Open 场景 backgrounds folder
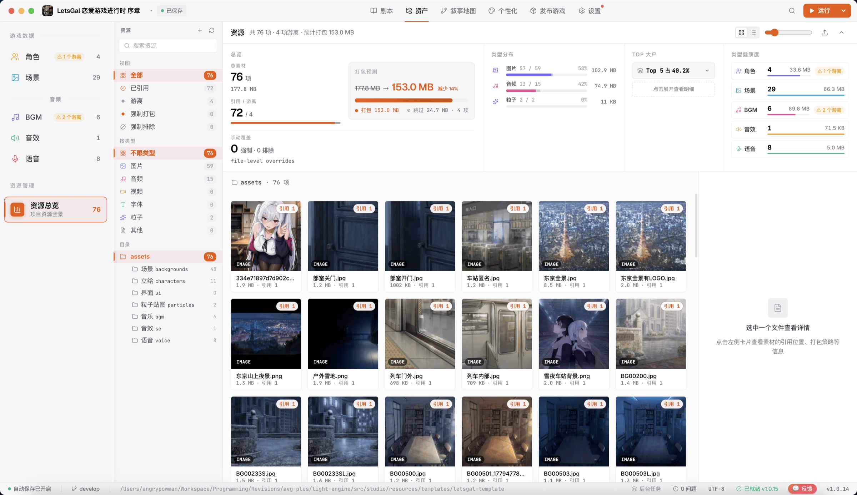The width and height of the screenshot is (857, 495). tap(174, 269)
